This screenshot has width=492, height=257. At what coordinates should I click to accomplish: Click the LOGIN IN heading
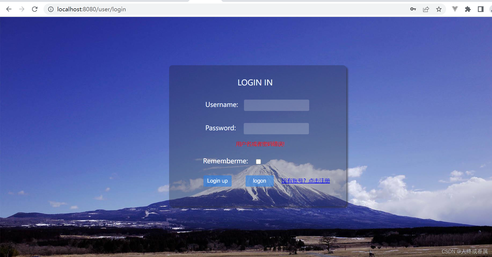[x=255, y=82]
